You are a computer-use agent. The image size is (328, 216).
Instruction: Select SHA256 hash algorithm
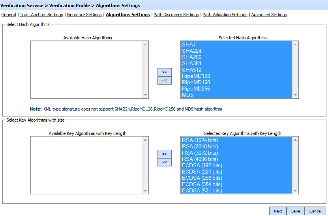point(236,57)
